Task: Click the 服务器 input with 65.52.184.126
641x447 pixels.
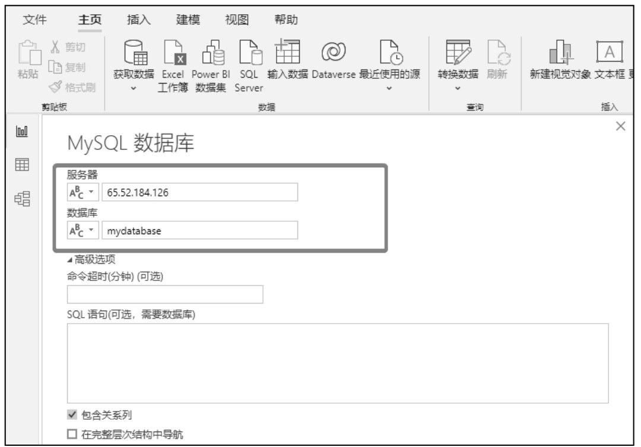Action: 200,192
